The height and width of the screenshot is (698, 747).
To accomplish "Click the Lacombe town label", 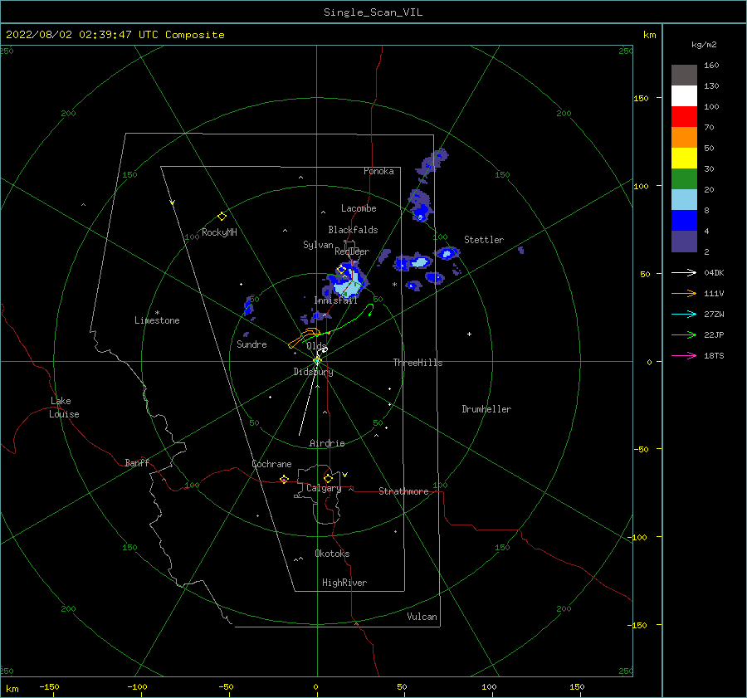I will 359,208.
